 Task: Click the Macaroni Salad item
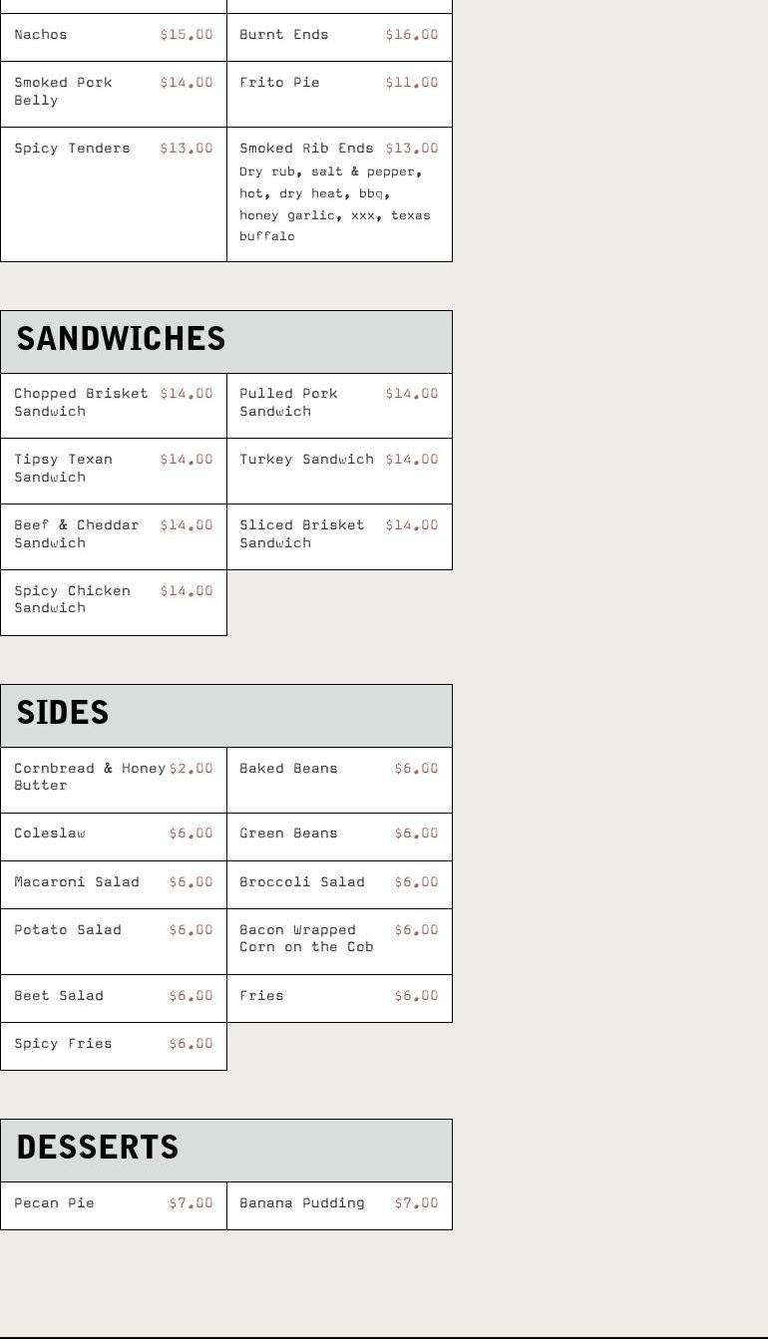point(77,882)
